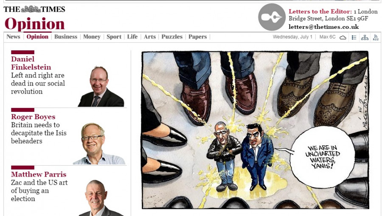
Task: Open the News section tab
Action: coord(13,37)
